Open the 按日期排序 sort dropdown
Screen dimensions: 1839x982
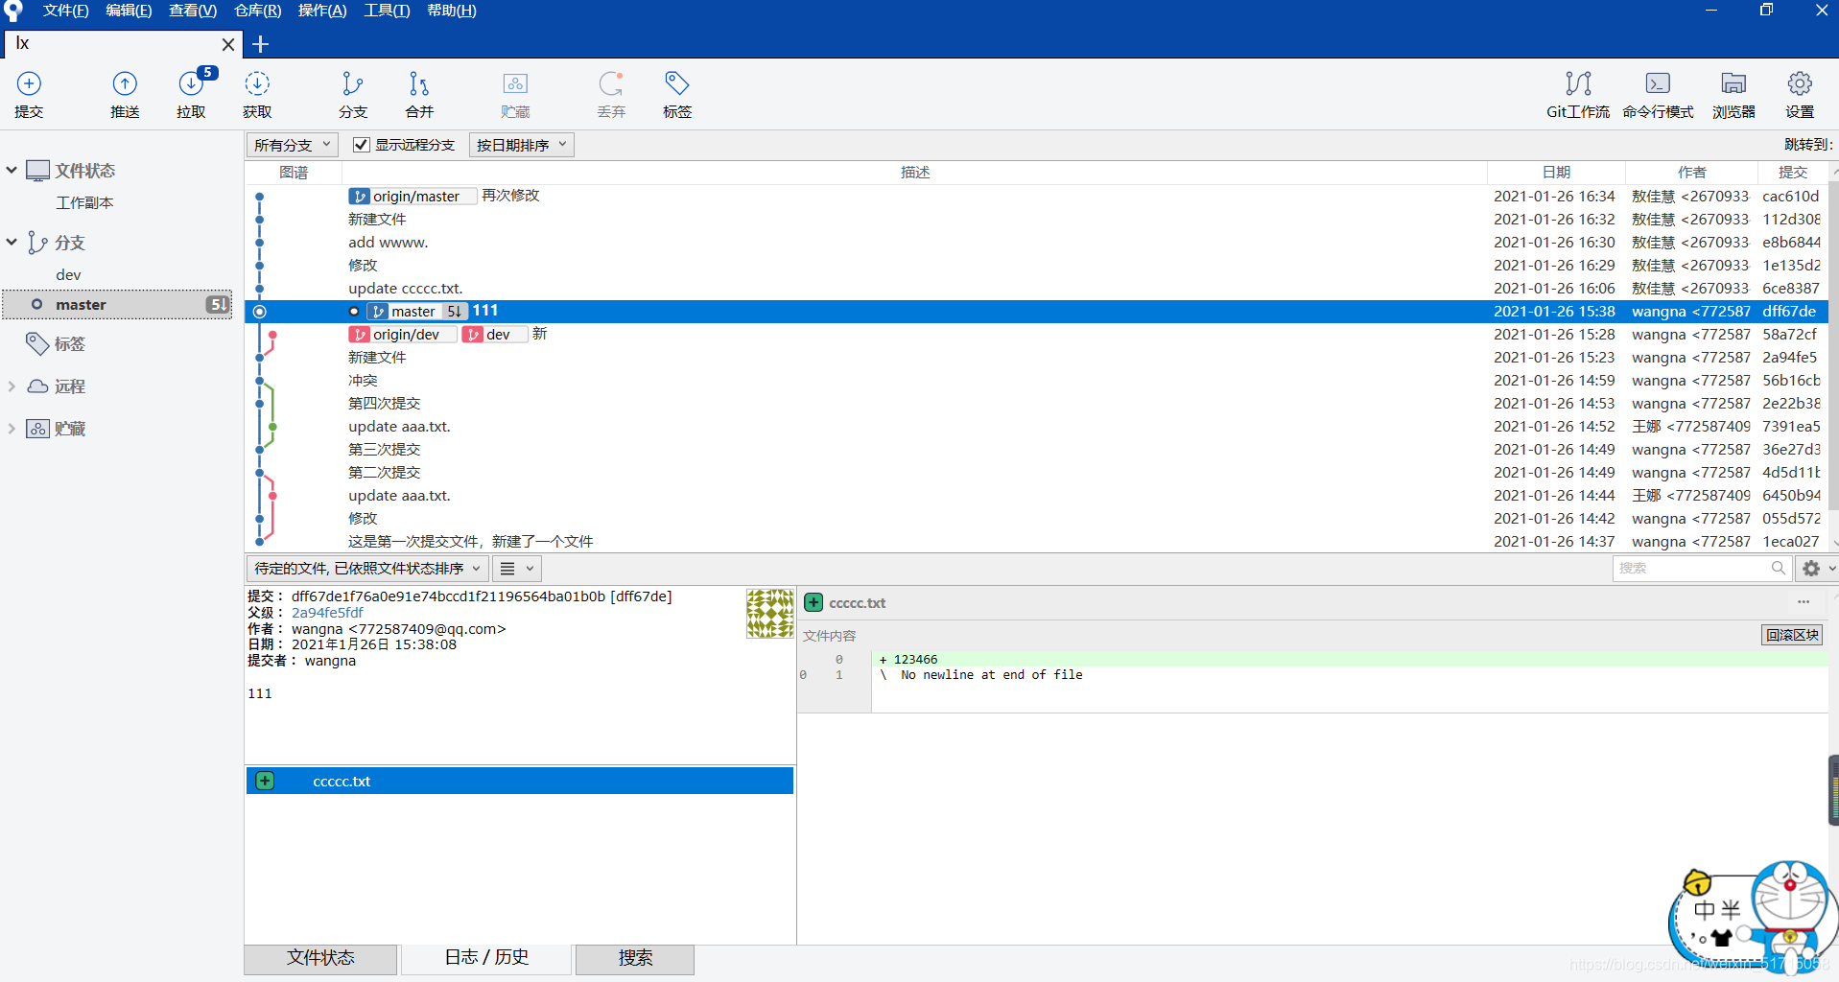tap(521, 145)
